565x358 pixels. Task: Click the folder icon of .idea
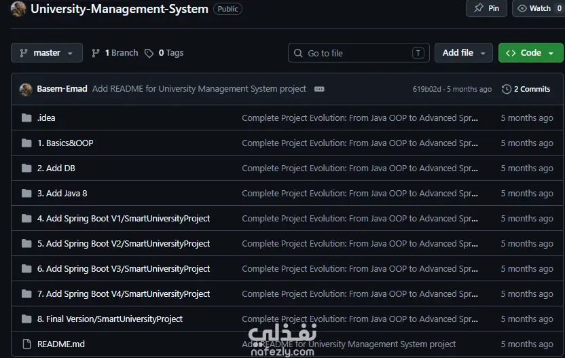click(x=26, y=118)
